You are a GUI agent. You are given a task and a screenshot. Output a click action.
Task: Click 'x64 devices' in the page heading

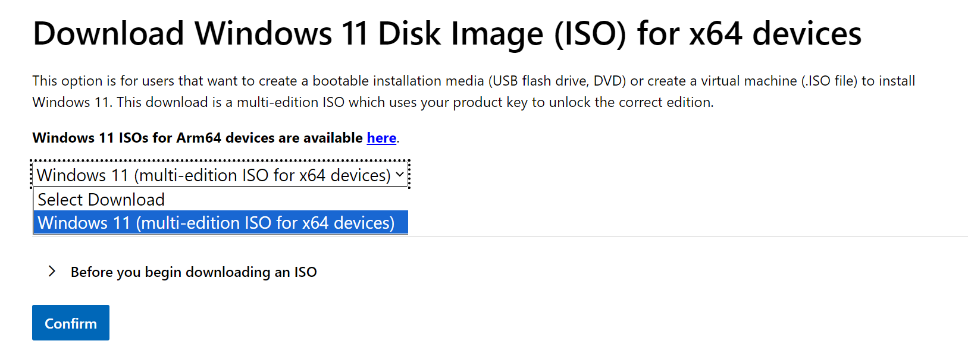pyautogui.click(x=775, y=33)
